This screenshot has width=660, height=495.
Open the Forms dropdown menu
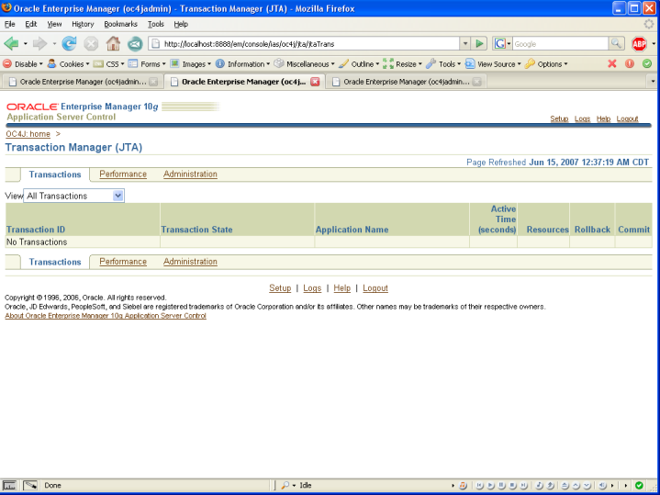tap(147, 64)
